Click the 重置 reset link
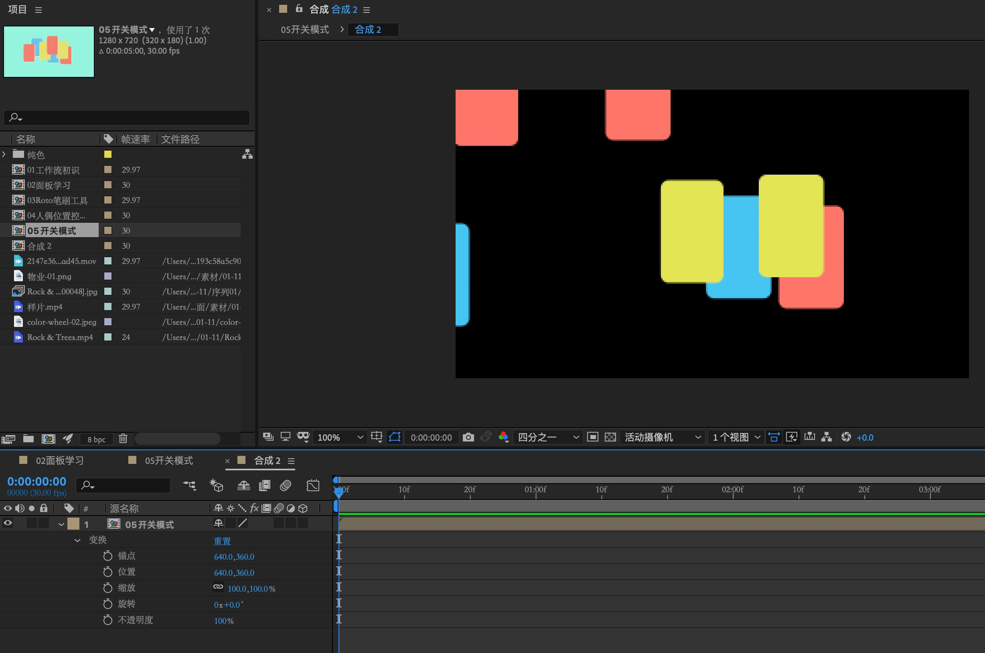The width and height of the screenshot is (985, 653). [x=222, y=541]
